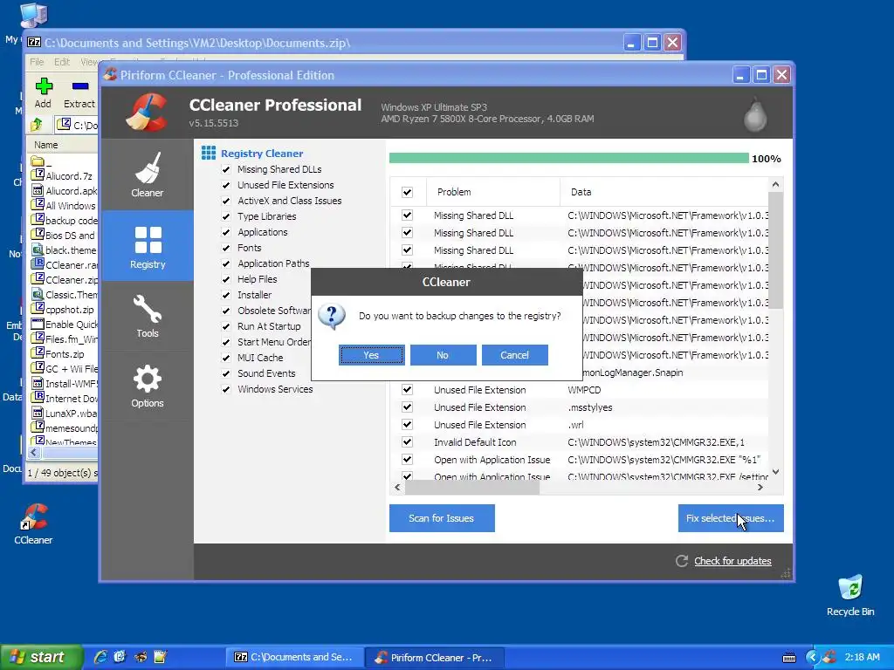Select Fonts.zip in 7-Zip file list
894x670 pixels.
click(x=58, y=354)
